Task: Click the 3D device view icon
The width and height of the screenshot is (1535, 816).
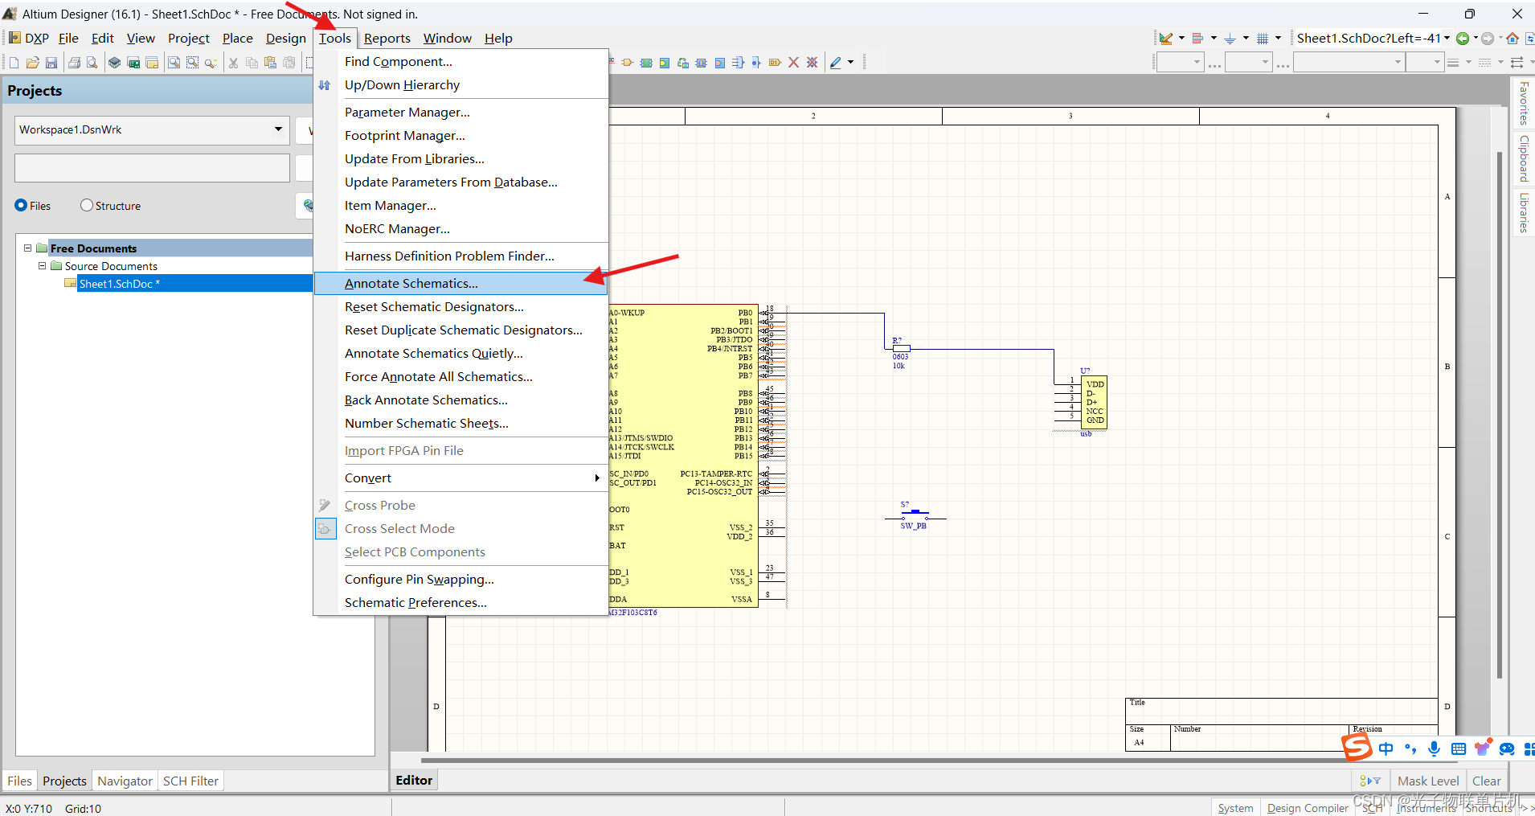Action: coord(115,63)
